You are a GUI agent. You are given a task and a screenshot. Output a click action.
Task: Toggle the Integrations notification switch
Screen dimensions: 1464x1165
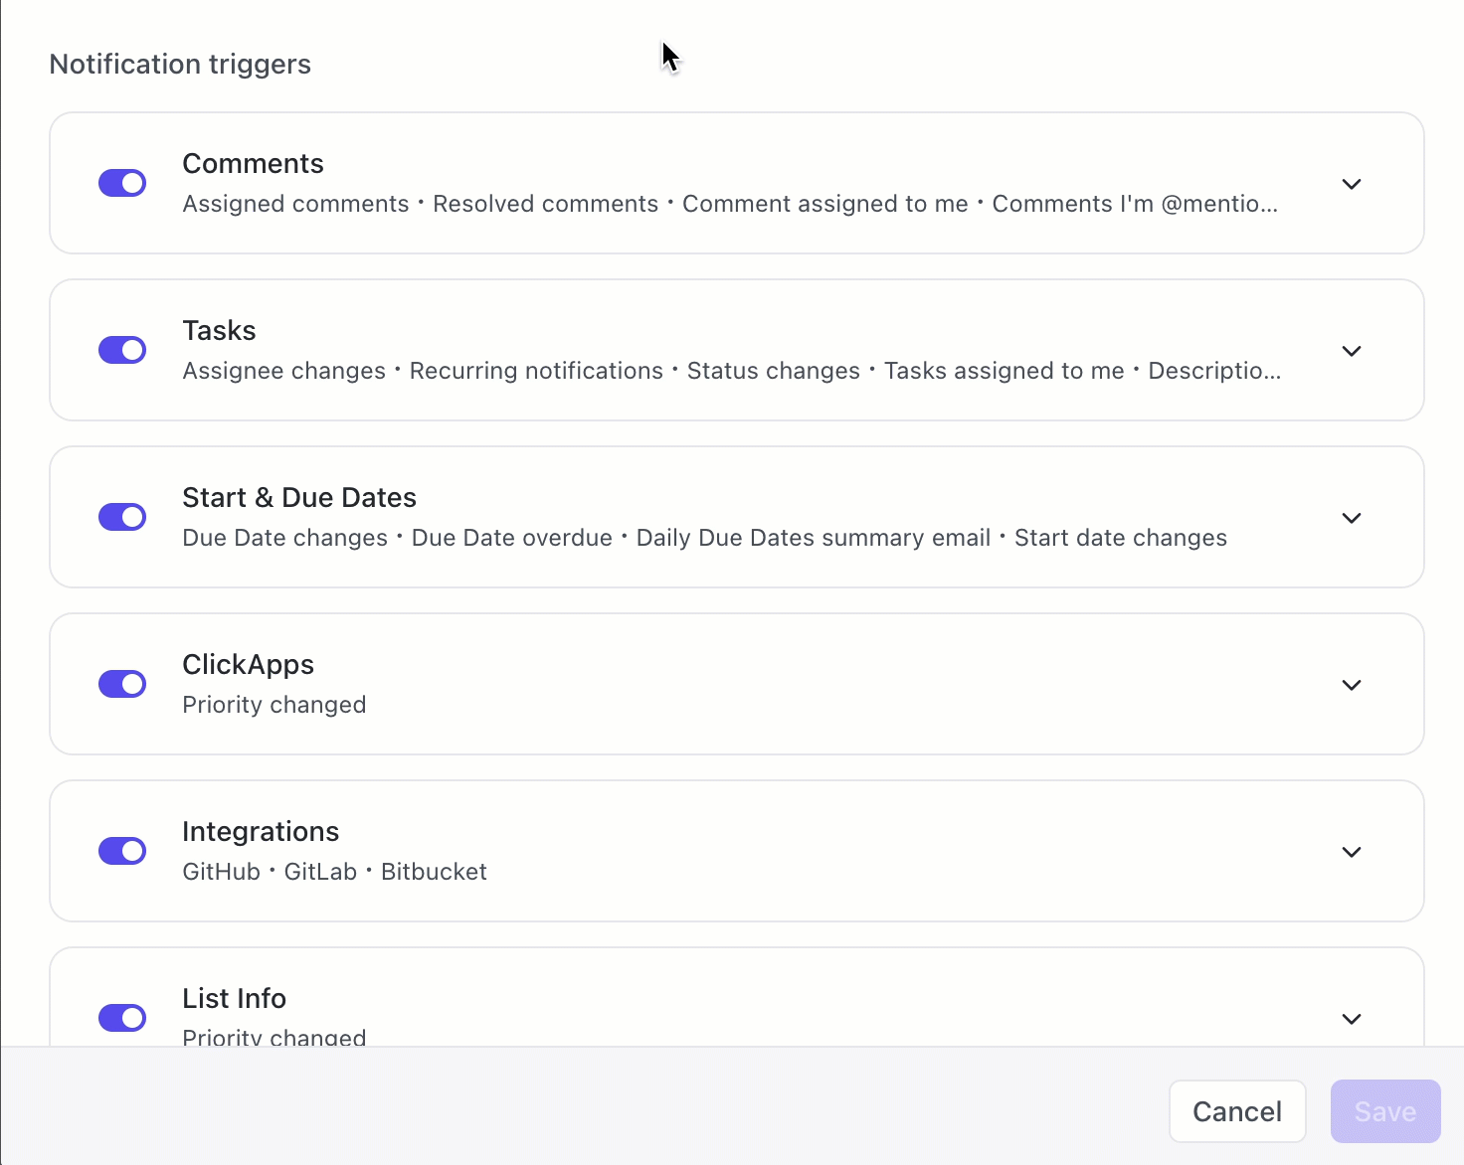pyautogui.click(x=122, y=851)
